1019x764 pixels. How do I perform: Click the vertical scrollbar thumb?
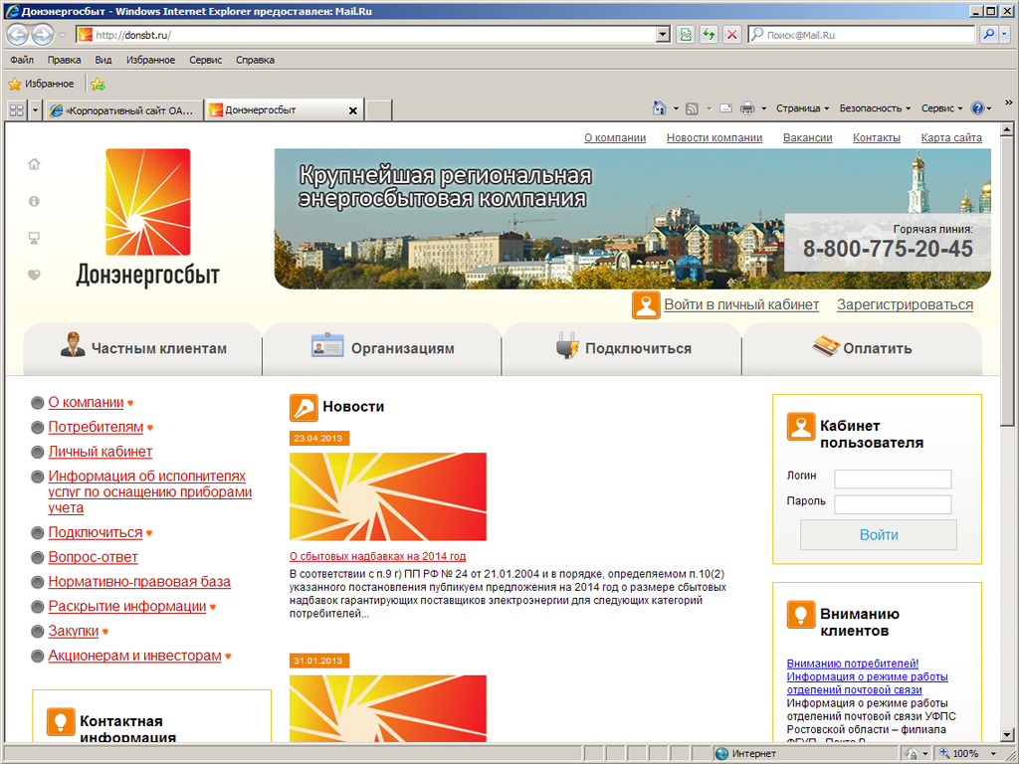(x=1007, y=281)
